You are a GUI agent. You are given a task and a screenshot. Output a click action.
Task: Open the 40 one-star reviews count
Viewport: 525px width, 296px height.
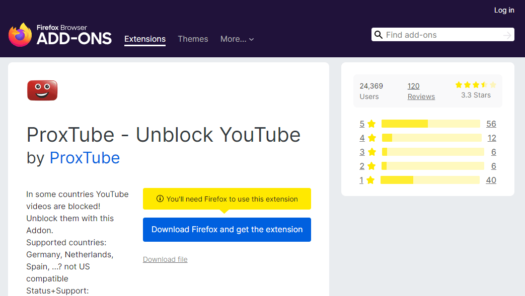click(x=491, y=180)
